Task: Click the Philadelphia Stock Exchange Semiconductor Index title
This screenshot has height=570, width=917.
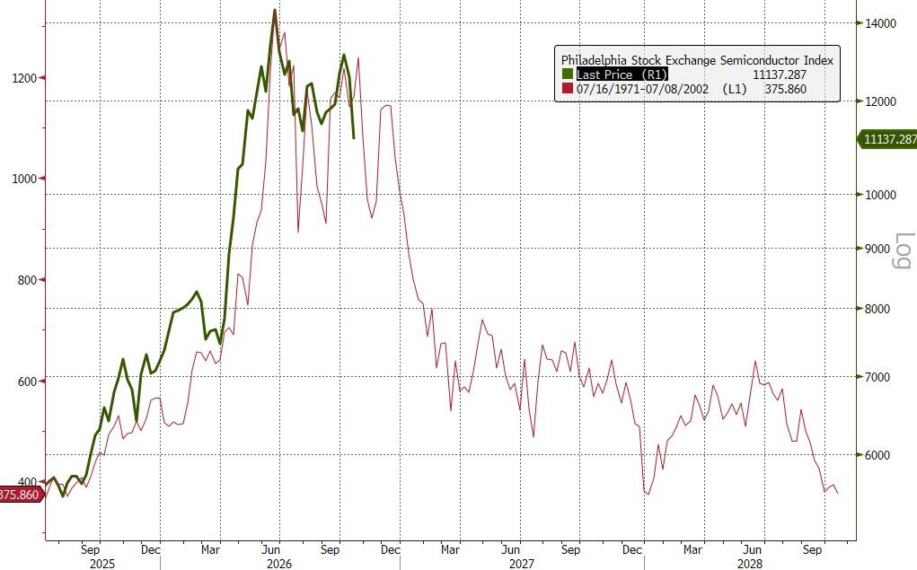Action: 697,59
